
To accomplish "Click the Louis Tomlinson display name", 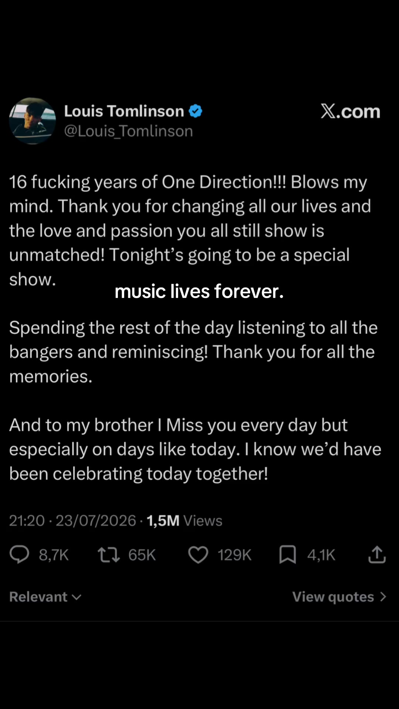I will [x=124, y=111].
